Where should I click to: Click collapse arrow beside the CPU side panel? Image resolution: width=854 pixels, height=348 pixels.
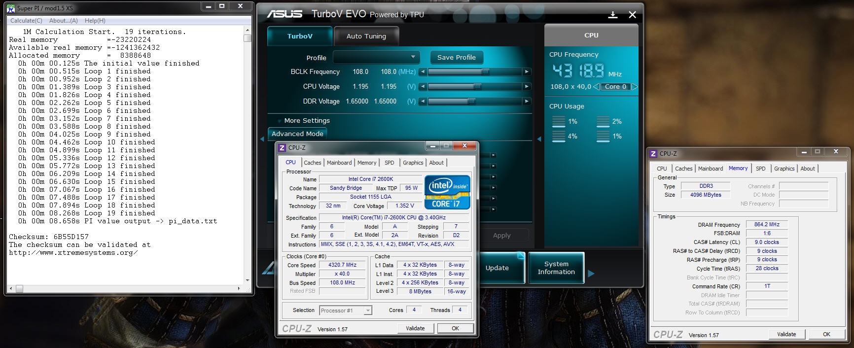coord(539,139)
